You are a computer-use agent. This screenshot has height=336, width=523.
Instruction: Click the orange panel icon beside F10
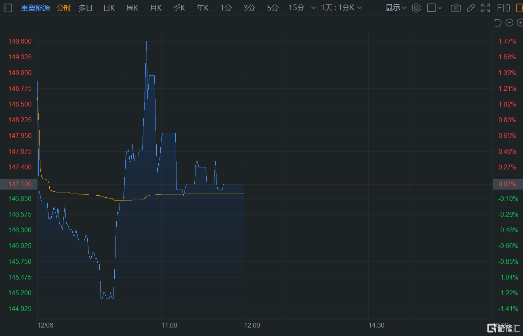point(519,8)
